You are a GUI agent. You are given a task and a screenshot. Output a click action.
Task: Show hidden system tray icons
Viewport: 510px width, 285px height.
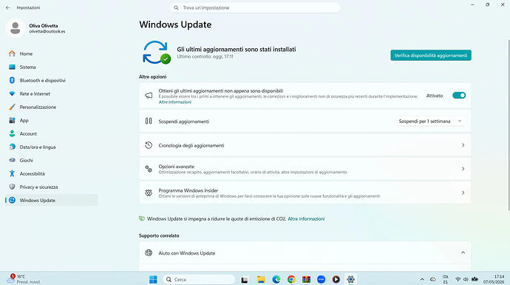422,280
